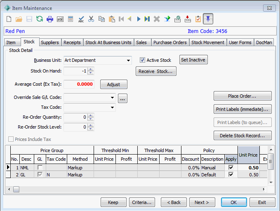This screenshot has height=211, width=280.
Task: Click Adjust next to Average Cost
Action: tap(114, 84)
